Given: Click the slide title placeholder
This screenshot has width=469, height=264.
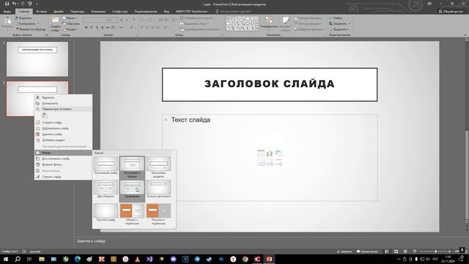Looking at the screenshot, I should point(270,84).
